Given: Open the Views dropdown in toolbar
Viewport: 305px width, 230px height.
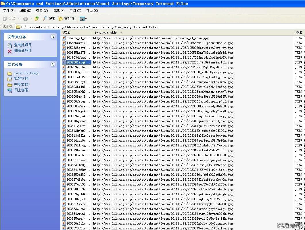Looking at the screenshot, I should (x=83, y=19).
